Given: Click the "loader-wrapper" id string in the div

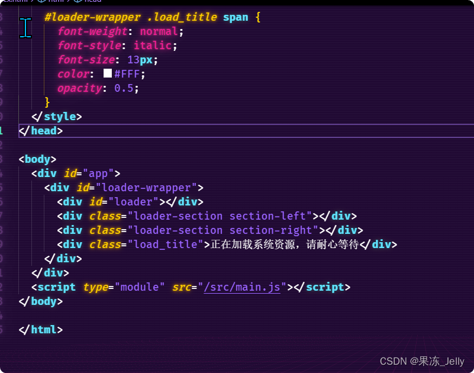Looking at the screenshot, I should [x=146, y=188].
